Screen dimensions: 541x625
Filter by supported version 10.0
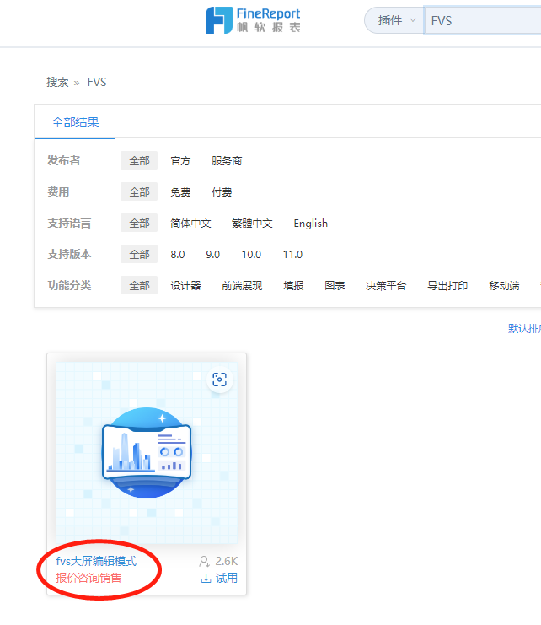coord(251,255)
